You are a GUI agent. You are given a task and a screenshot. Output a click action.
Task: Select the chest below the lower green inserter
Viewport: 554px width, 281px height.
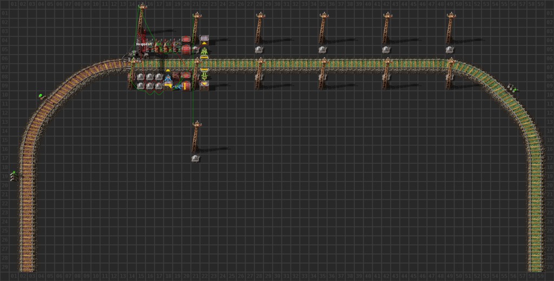coord(204,85)
